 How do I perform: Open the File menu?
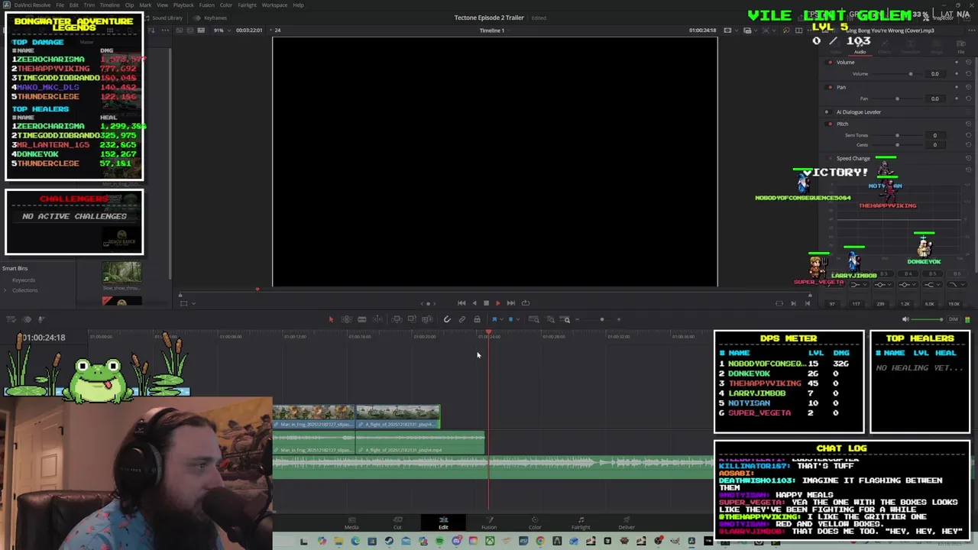coord(60,5)
